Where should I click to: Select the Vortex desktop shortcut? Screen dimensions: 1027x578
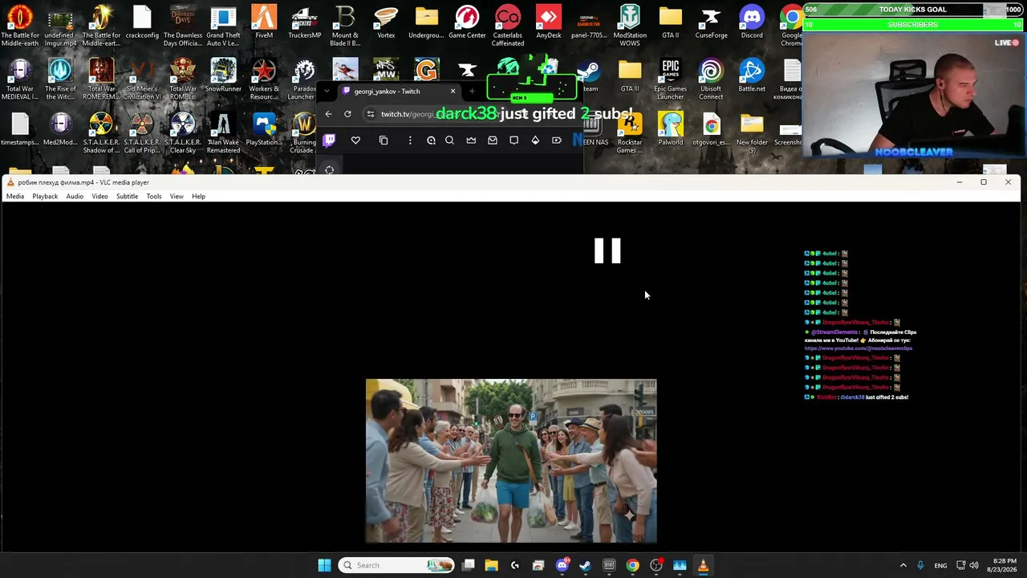[x=386, y=22]
